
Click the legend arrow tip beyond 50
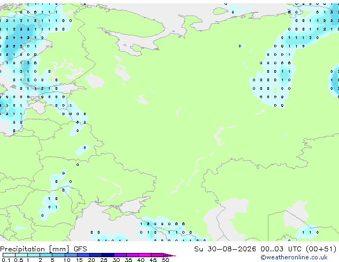point(169,255)
